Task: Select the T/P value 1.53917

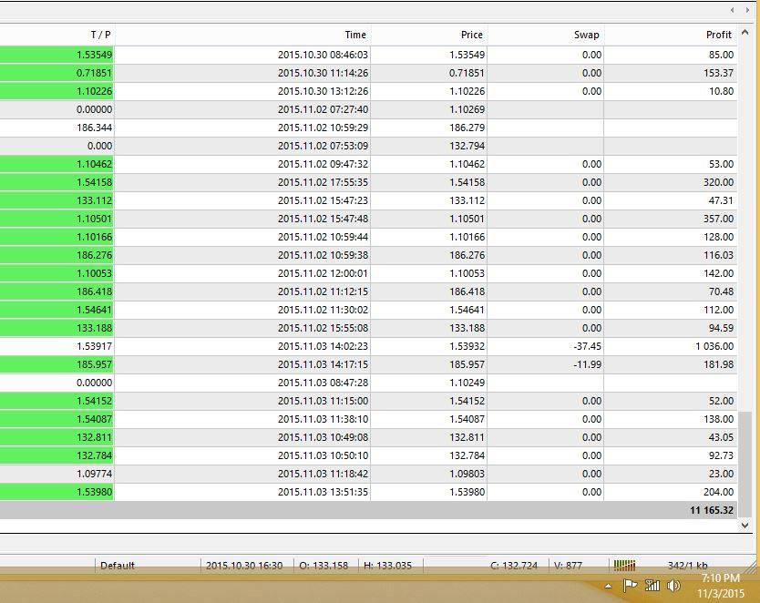Action: coord(94,346)
